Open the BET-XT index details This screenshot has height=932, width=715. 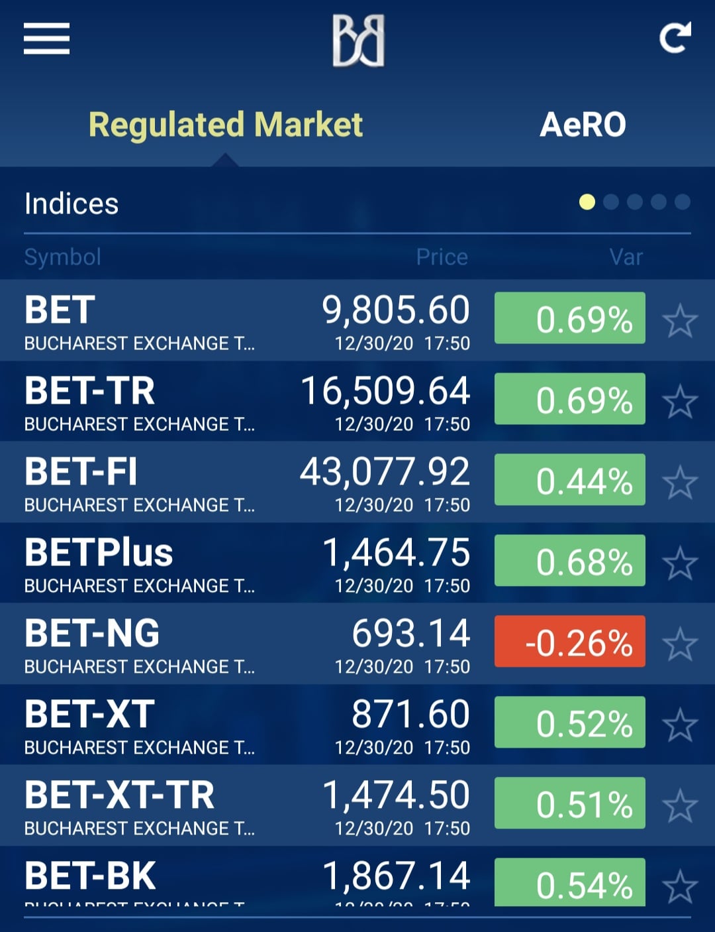click(358, 725)
